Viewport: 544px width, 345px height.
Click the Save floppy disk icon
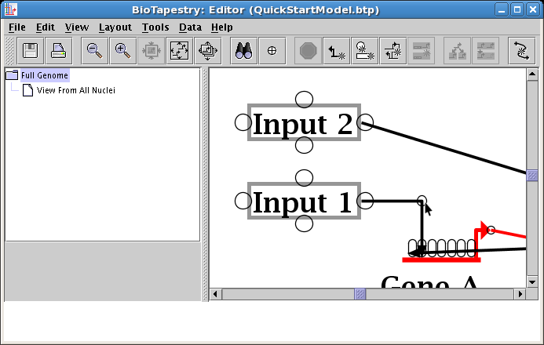click(31, 50)
